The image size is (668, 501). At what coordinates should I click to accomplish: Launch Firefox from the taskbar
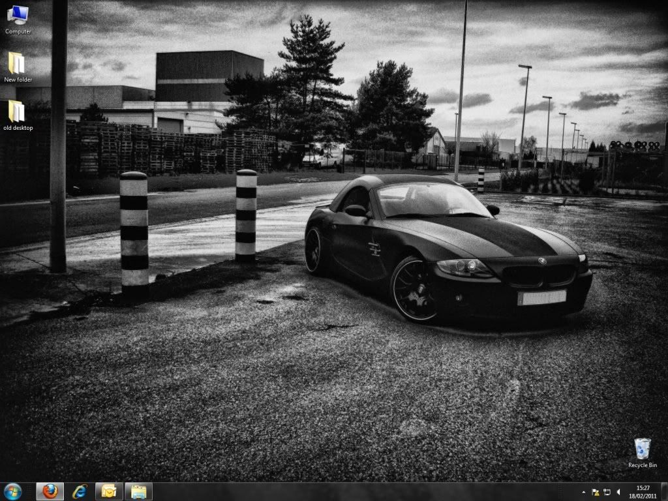[x=50, y=492]
